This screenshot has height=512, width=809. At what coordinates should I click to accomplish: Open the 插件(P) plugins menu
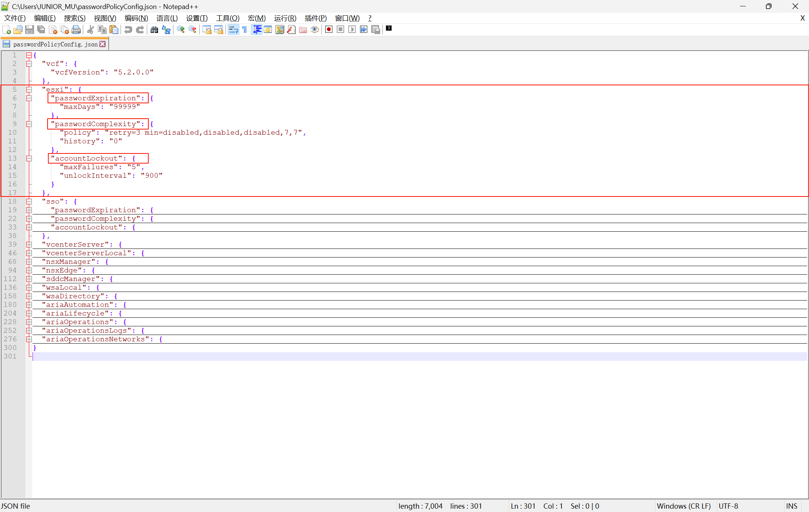tap(315, 18)
